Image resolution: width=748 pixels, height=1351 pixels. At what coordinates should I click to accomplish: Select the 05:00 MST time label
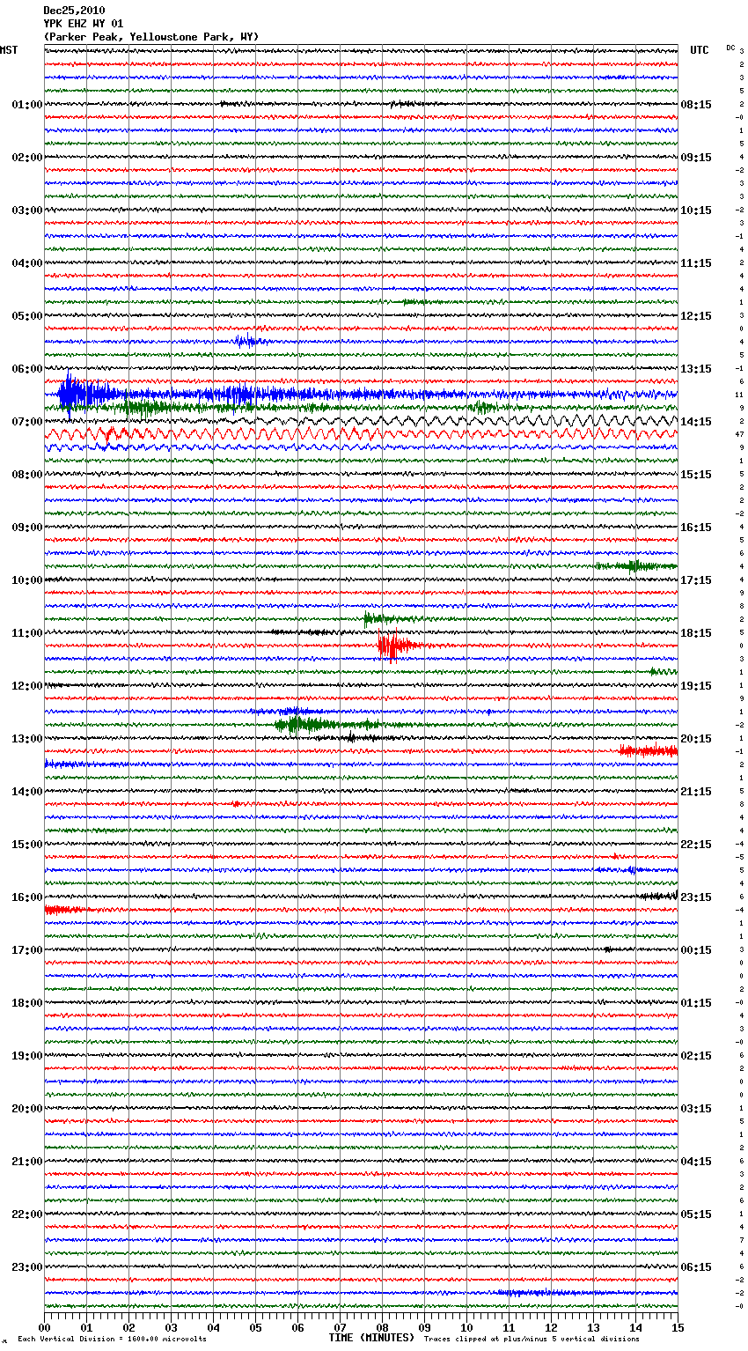point(26,316)
